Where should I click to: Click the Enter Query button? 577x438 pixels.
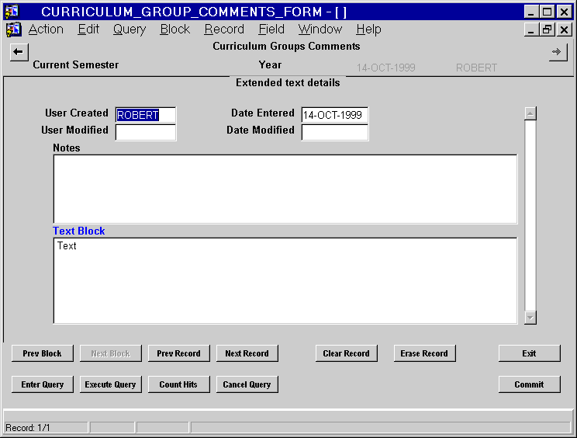(43, 384)
